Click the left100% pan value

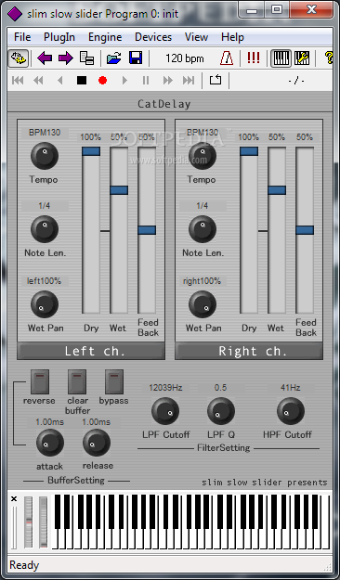pyautogui.click(x=44, y=281)
